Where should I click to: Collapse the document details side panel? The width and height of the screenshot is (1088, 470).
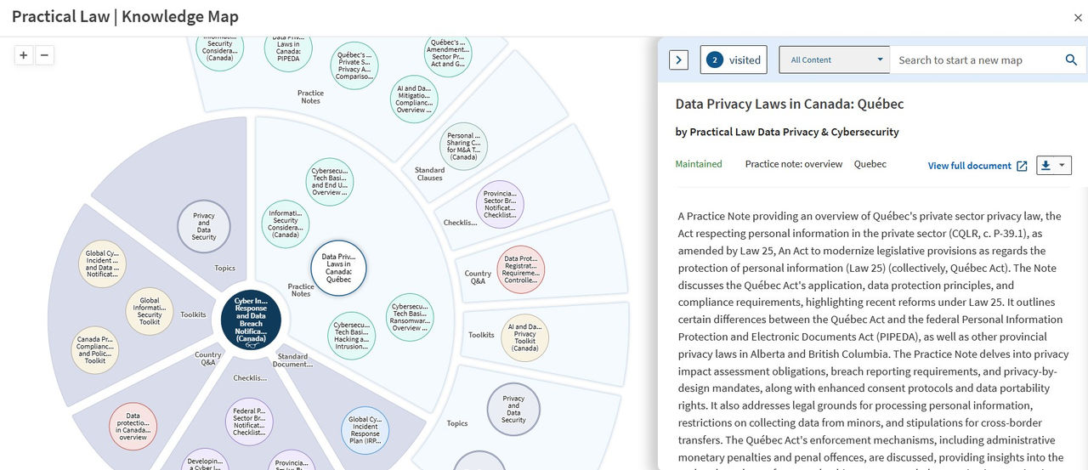pyautogui.click(x=678, y=59)
